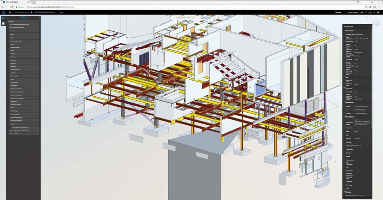Select Duct Fittings in model browser

[x=24, y=111]
